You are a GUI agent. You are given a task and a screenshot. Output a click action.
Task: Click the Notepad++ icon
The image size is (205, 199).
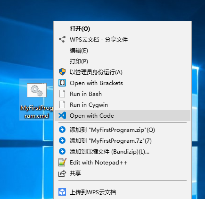[62, 162]
